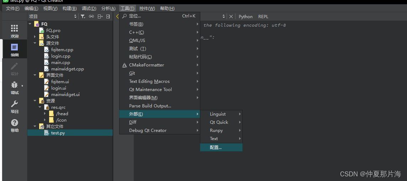
Task: Open mainwidget.ui form file
Action: click(65, 94)
